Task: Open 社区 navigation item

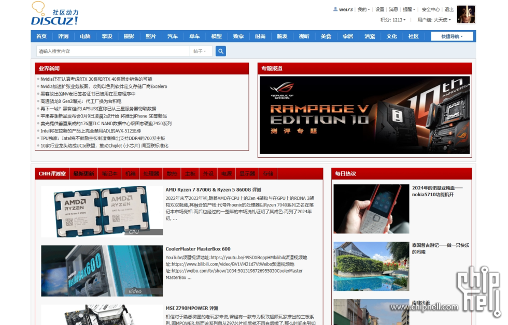Action: click(x=414, y=37)
